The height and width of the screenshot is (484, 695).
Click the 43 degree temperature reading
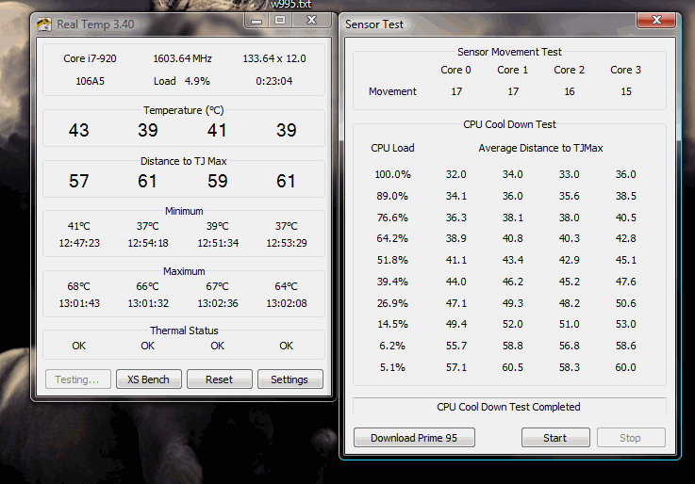(x=79, y=131)
